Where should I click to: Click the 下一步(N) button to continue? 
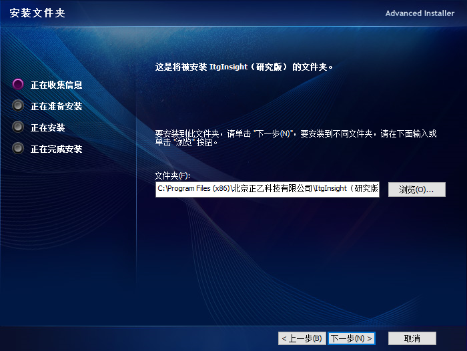[351, 338]
